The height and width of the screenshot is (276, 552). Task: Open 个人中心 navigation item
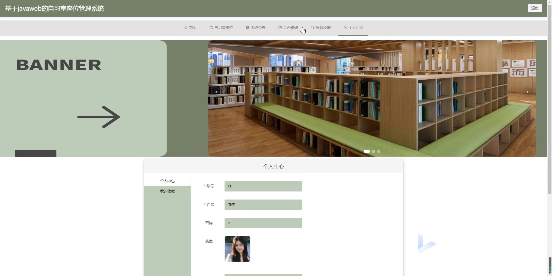(353, 28)
